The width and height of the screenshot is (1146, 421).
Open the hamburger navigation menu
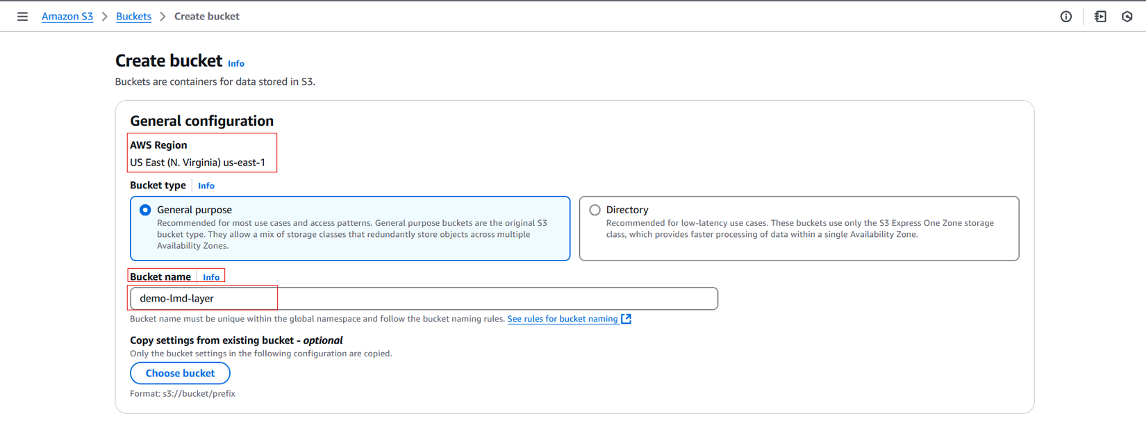22,17
